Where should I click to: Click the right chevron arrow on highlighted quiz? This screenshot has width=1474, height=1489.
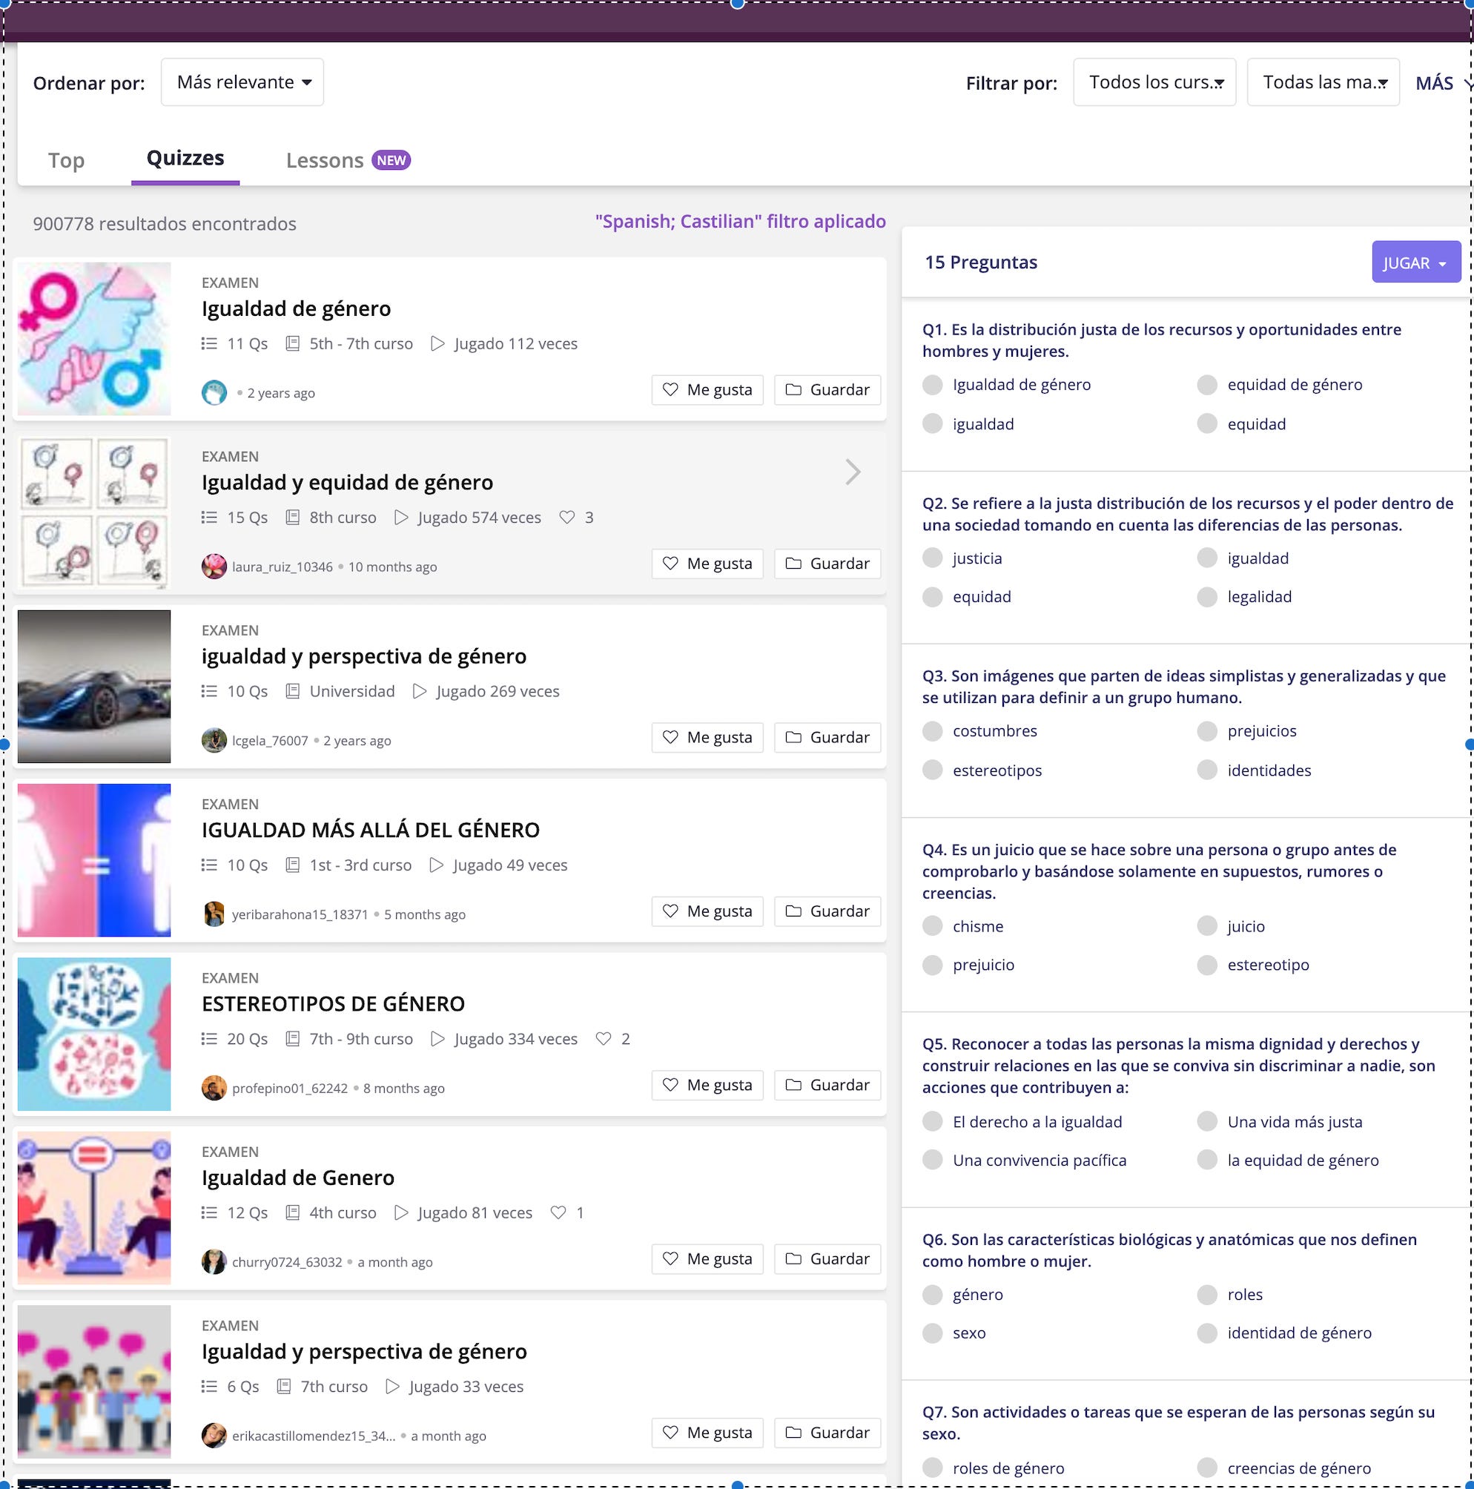pos(852,472)
